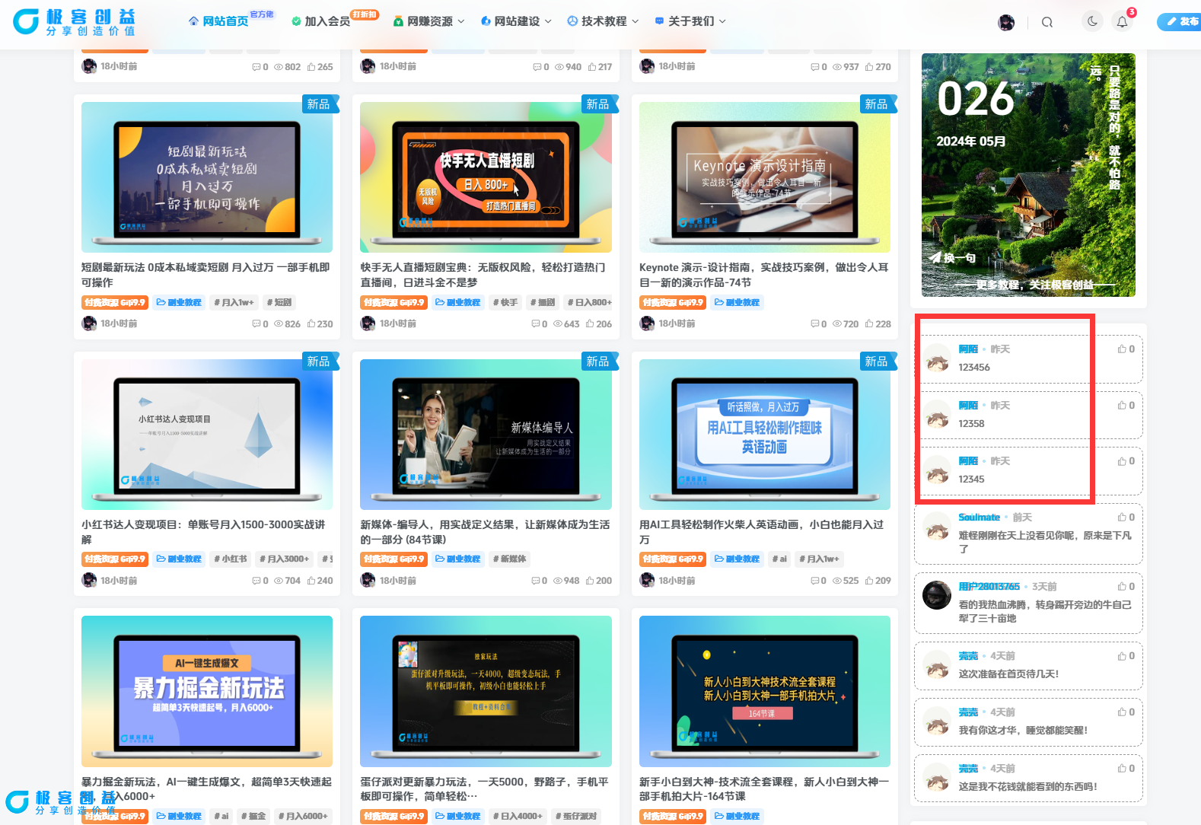Click the 副业教程 category tag under Keynote post
Screen dimensions: 1201x825
tap(737, 303)
